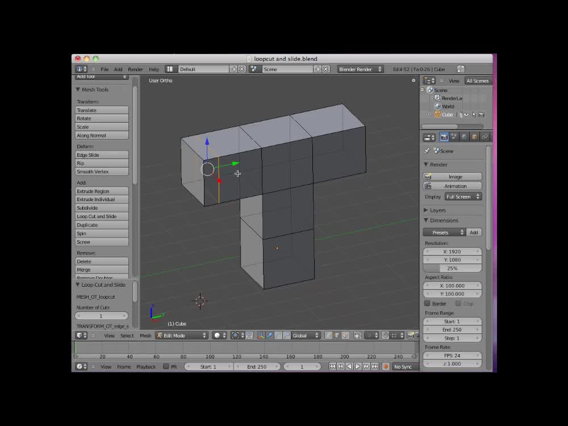Open the Render menu
Viewport: 568px width, 426px height.
pos(136,69)
